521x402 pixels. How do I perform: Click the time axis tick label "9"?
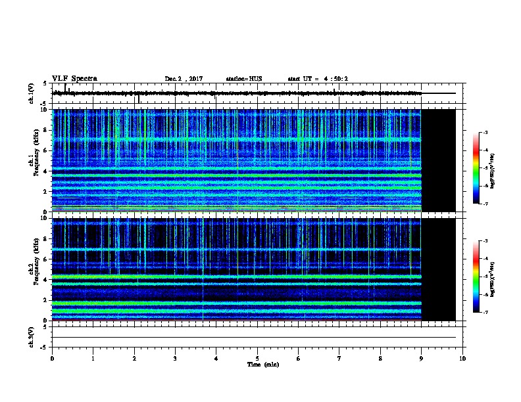point(421,359)
